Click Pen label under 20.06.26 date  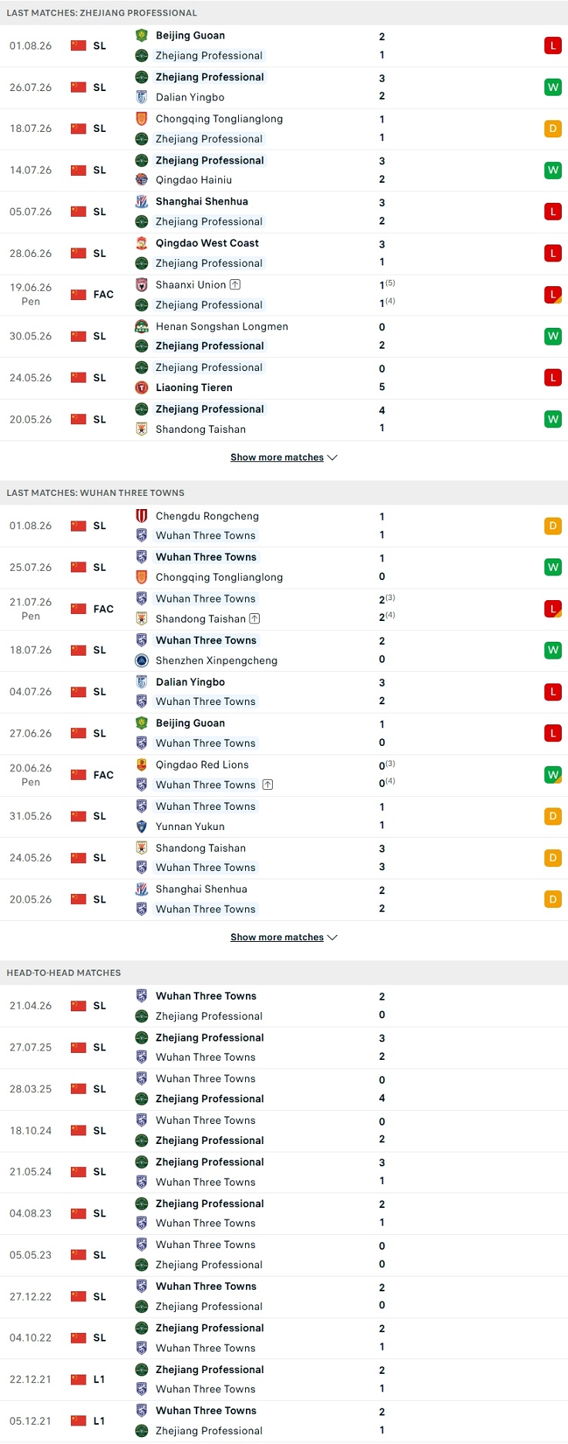pos(31,782)
